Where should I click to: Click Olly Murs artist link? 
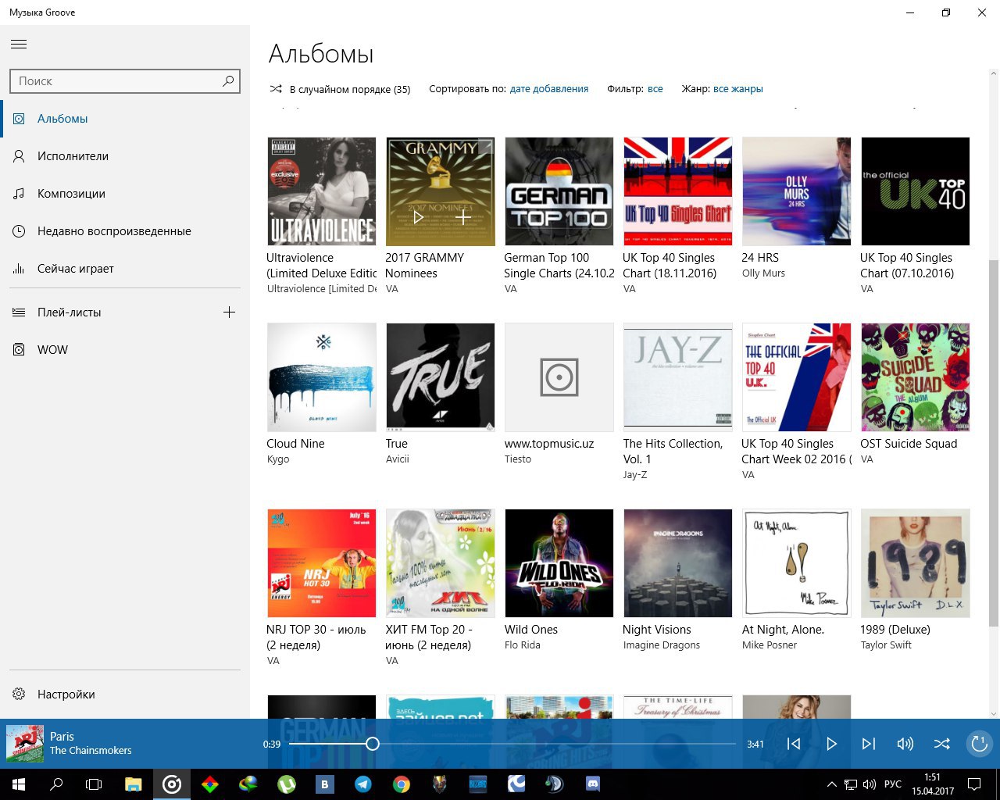click(763, 273)
